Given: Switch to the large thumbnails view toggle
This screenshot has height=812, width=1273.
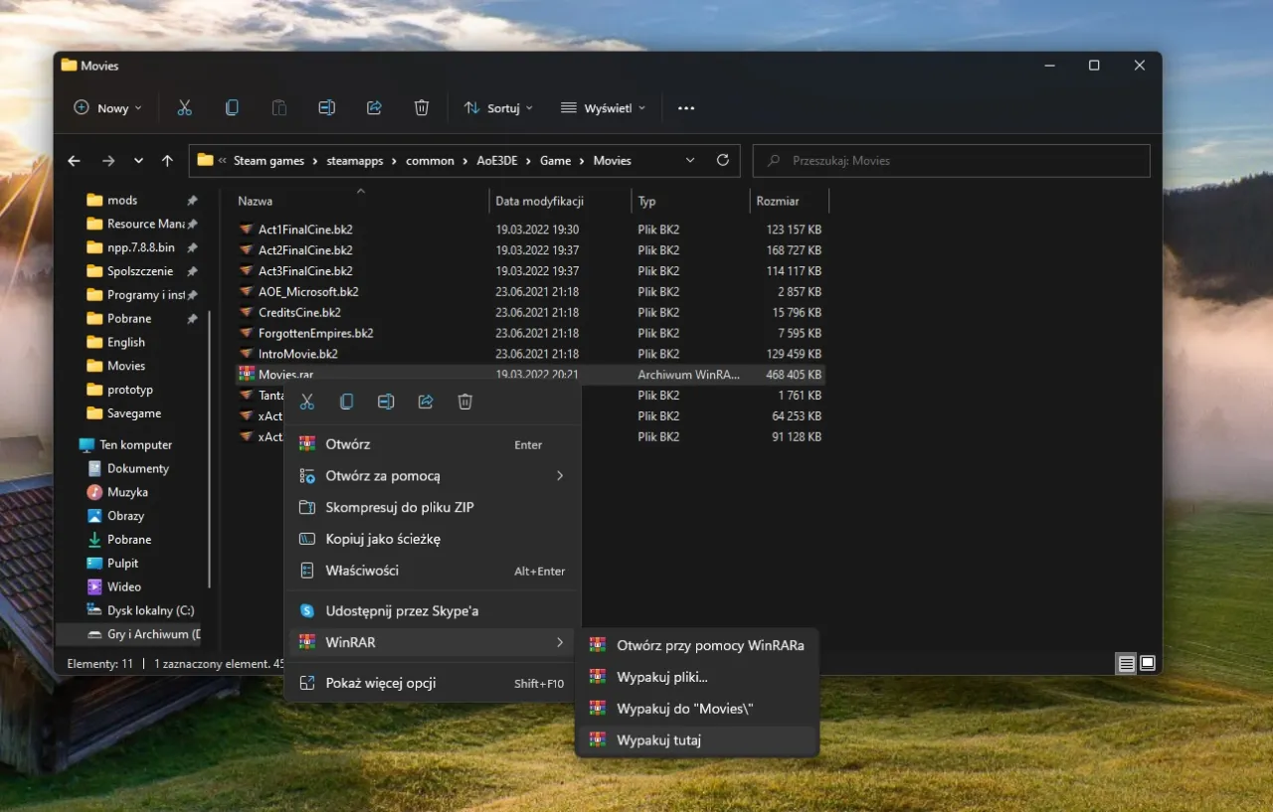Looking at the screenshot, I should point(1148,663).
